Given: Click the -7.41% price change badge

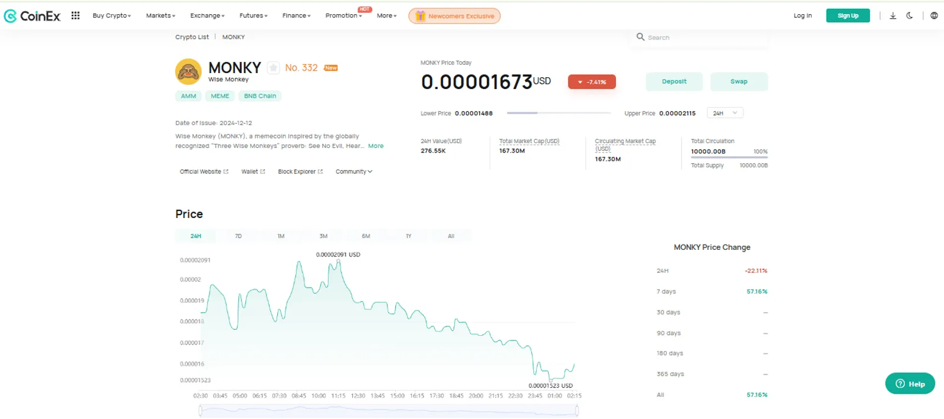Looking at the screenshot, I should [x=592, y=82].
